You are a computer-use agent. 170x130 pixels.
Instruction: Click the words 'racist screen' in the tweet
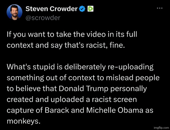114,99
